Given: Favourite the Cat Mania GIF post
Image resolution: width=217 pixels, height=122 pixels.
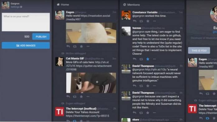Looking at the screenshot, I should click(81, 96).
